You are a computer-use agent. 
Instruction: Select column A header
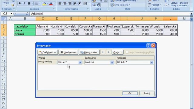[10, 18]
